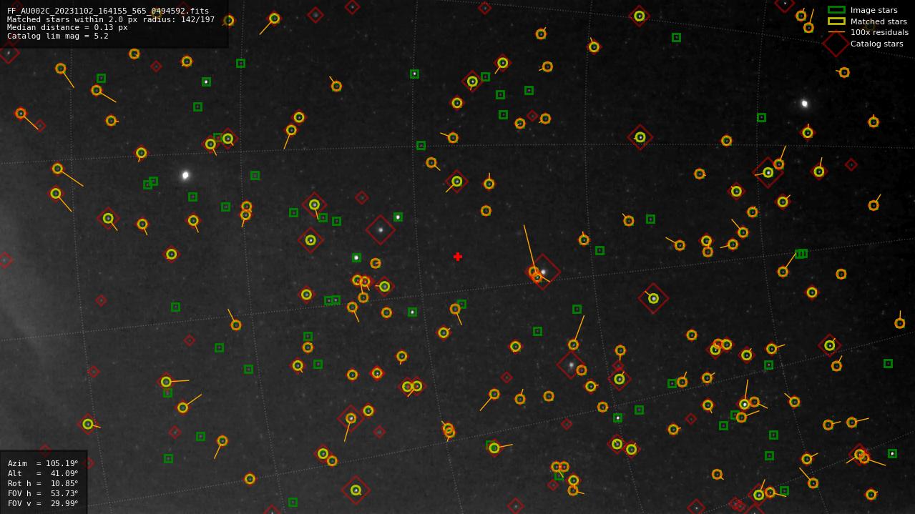Click the bright unmarked star at the left
Viewport: 915px width, 514px height.
pyautogui.click(x=185, y=175)
